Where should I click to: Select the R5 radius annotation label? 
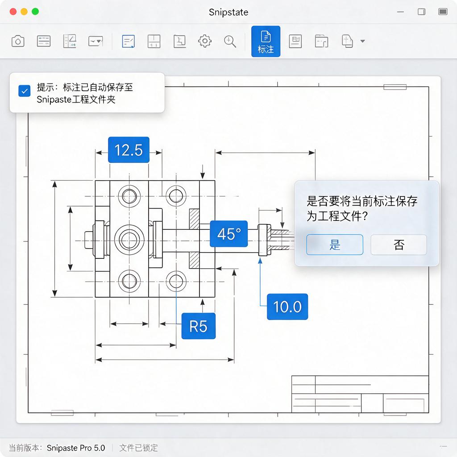pyautogui.click(x=199, y=326)
